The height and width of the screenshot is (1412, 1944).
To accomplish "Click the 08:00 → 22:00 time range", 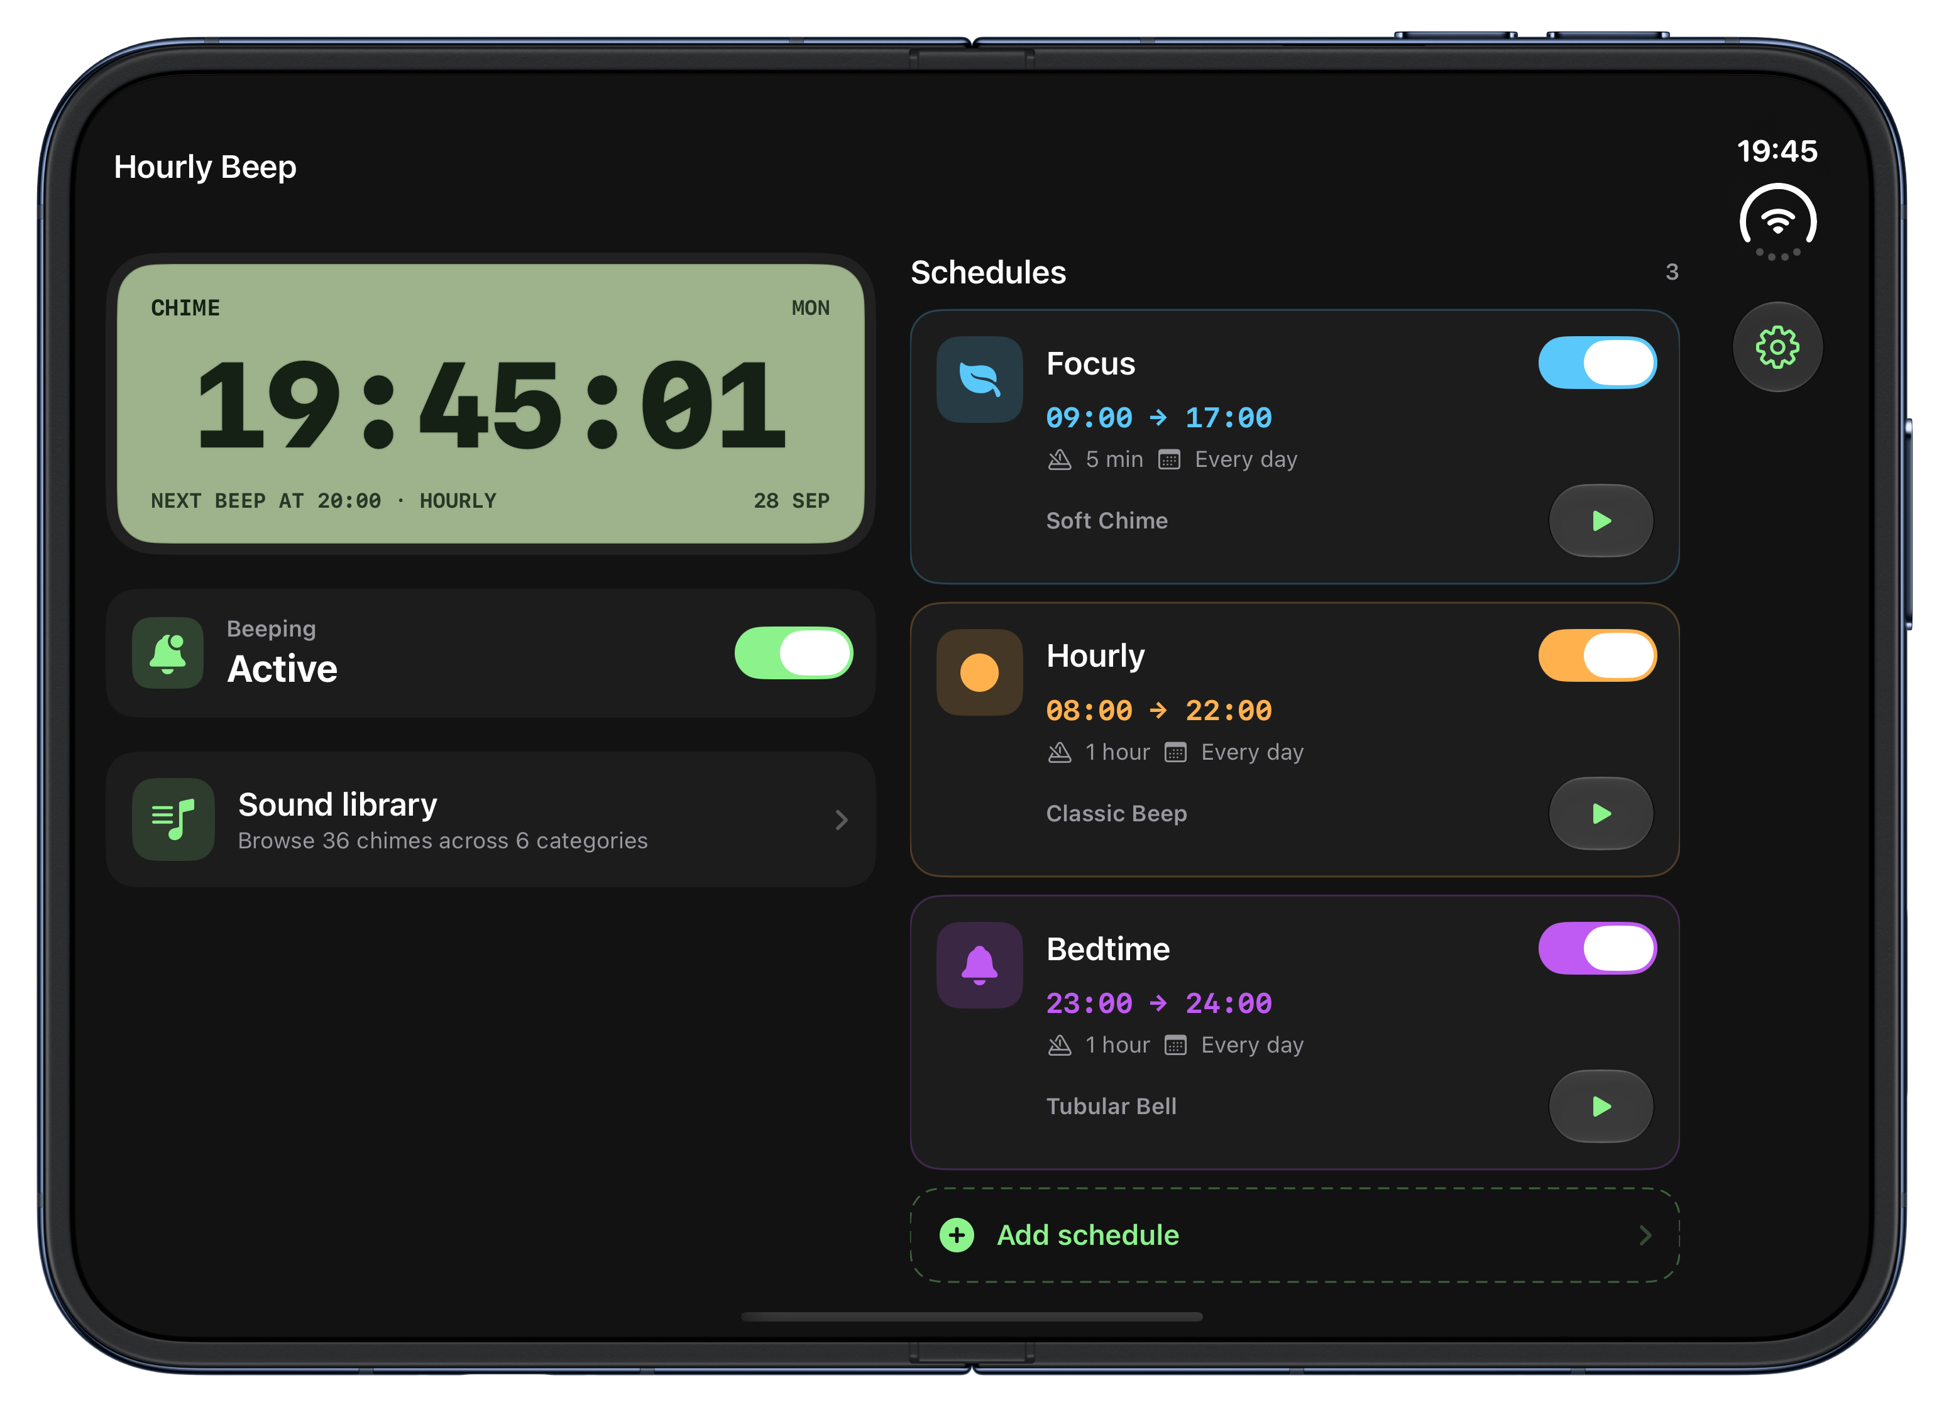I will (x=1159, y=711).
